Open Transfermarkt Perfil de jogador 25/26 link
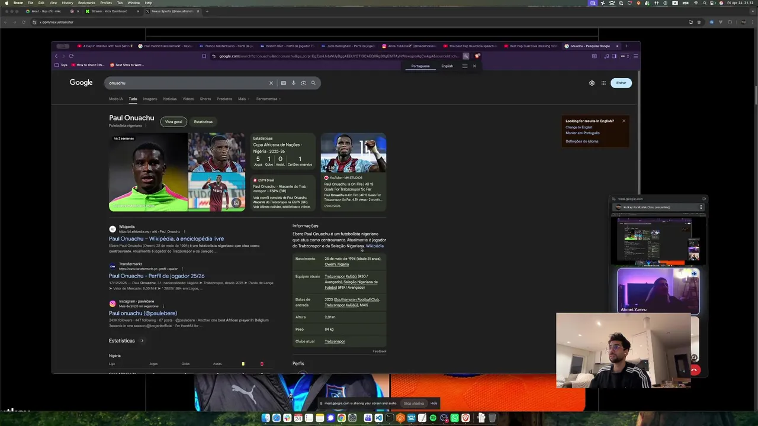 (156, 276)
